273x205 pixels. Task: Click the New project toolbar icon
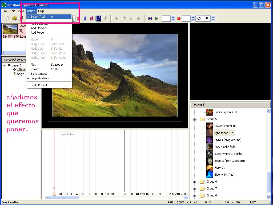(7, 18)
